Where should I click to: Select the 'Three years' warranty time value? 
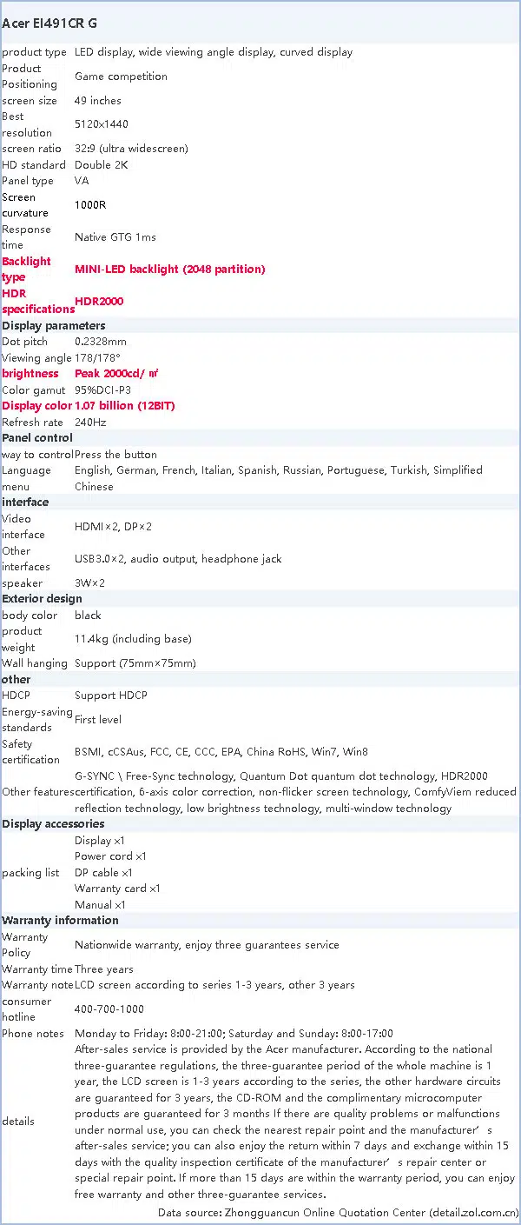click(104, 969)
